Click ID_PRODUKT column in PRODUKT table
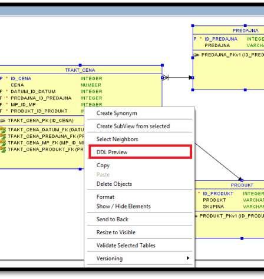This screenshot has height=279, width=264. tap(218, 194)
